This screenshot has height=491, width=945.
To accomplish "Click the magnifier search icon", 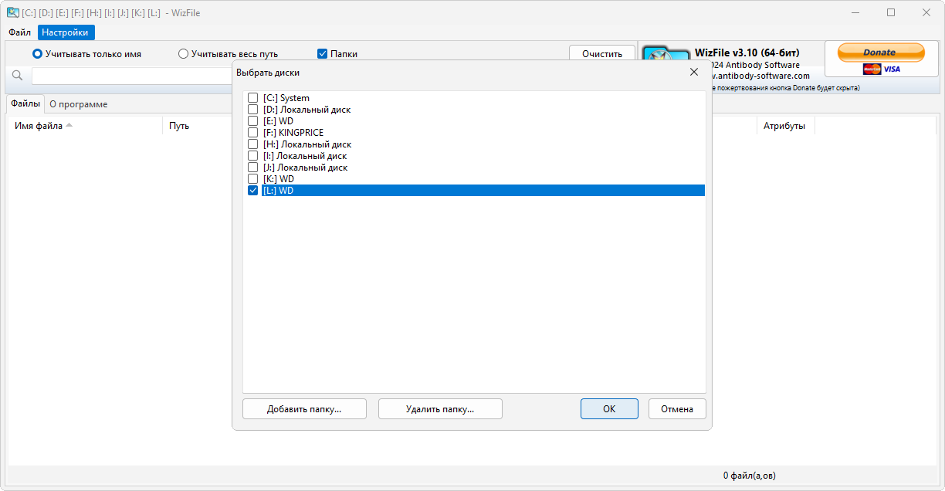I will (17, 75).
